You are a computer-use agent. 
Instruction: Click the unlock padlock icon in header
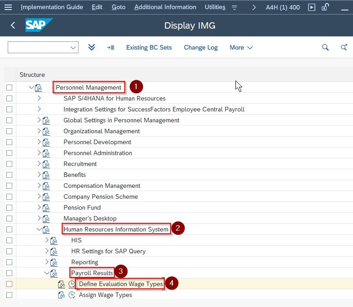point(325,7)
